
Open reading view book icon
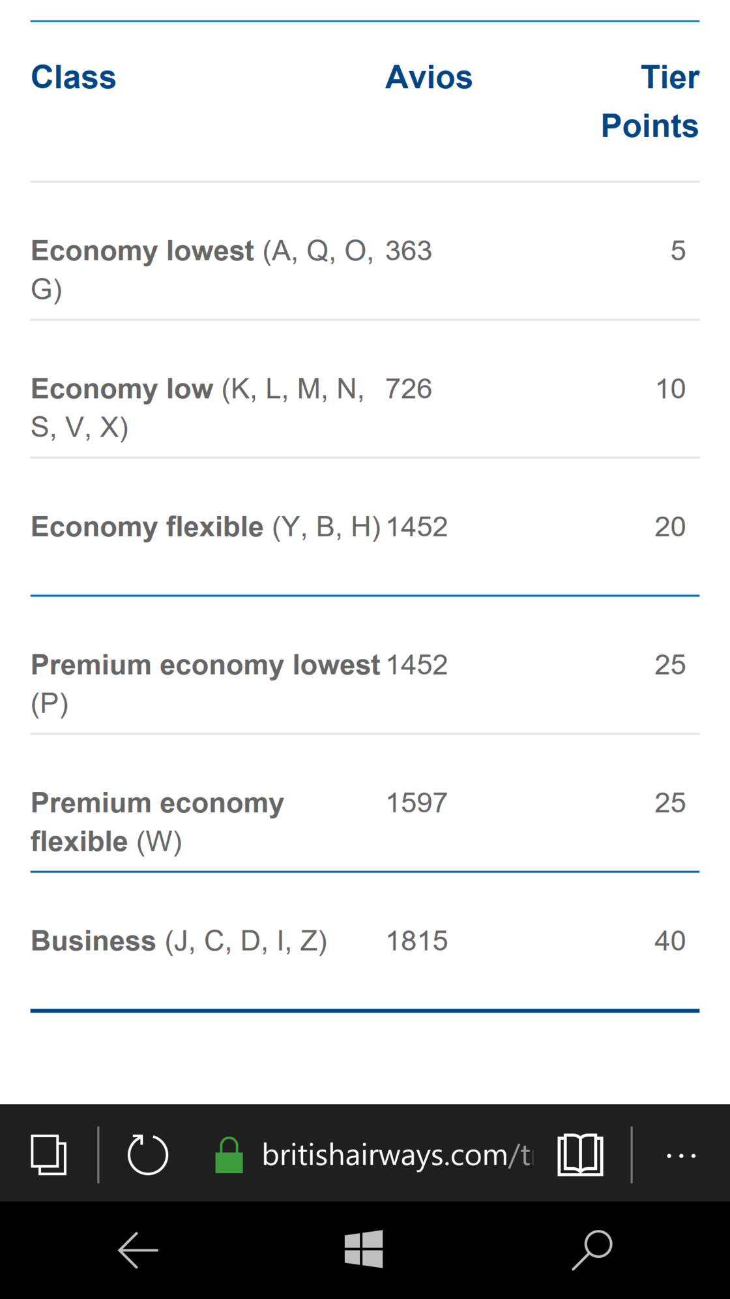click(x=580, y=1155)
